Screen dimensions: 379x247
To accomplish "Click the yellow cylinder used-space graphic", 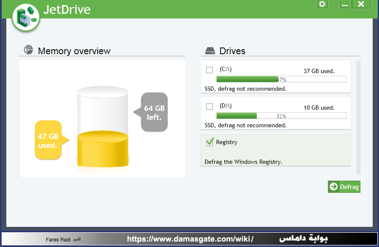I will tap(103, 149).
